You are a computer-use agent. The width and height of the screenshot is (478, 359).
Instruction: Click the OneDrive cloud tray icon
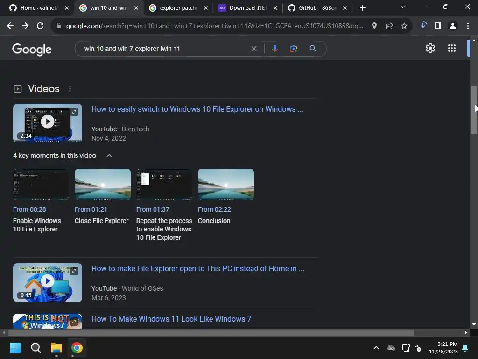coord(391,348)
